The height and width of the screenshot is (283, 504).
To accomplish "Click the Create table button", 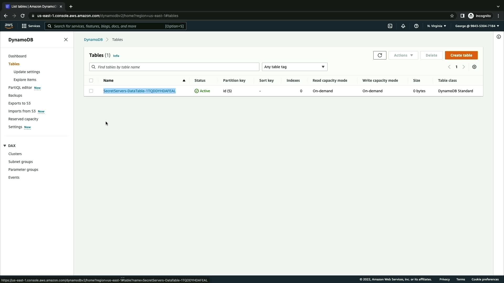I will (461, 55).
